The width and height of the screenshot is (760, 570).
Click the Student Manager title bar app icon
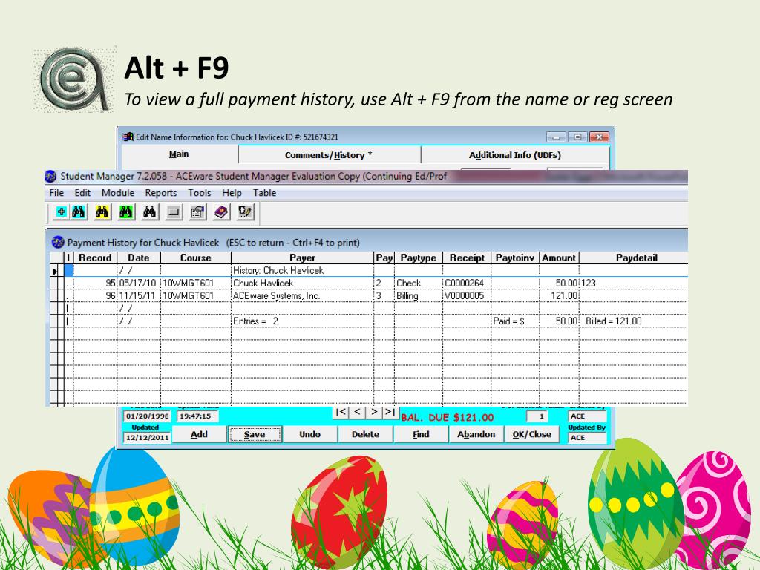click(x=50, y=177)
